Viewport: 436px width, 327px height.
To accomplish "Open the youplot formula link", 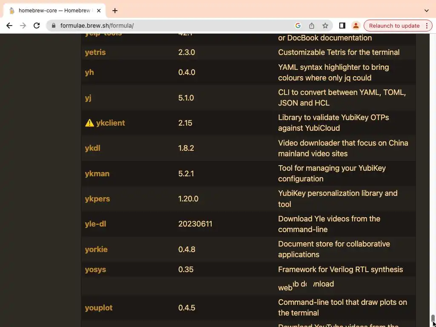I will 99,308.
